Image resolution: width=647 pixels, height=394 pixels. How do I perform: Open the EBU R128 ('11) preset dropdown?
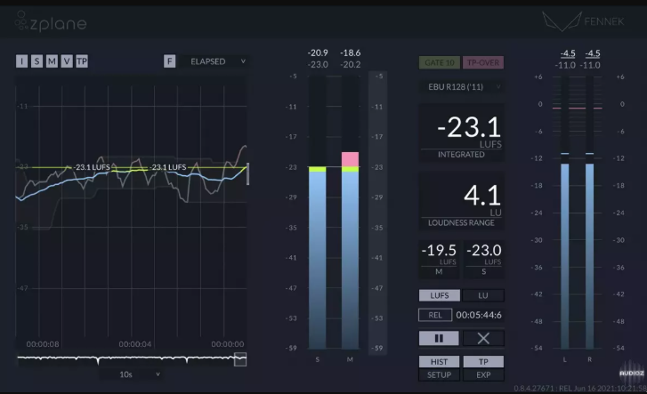(x=461, y=86)
